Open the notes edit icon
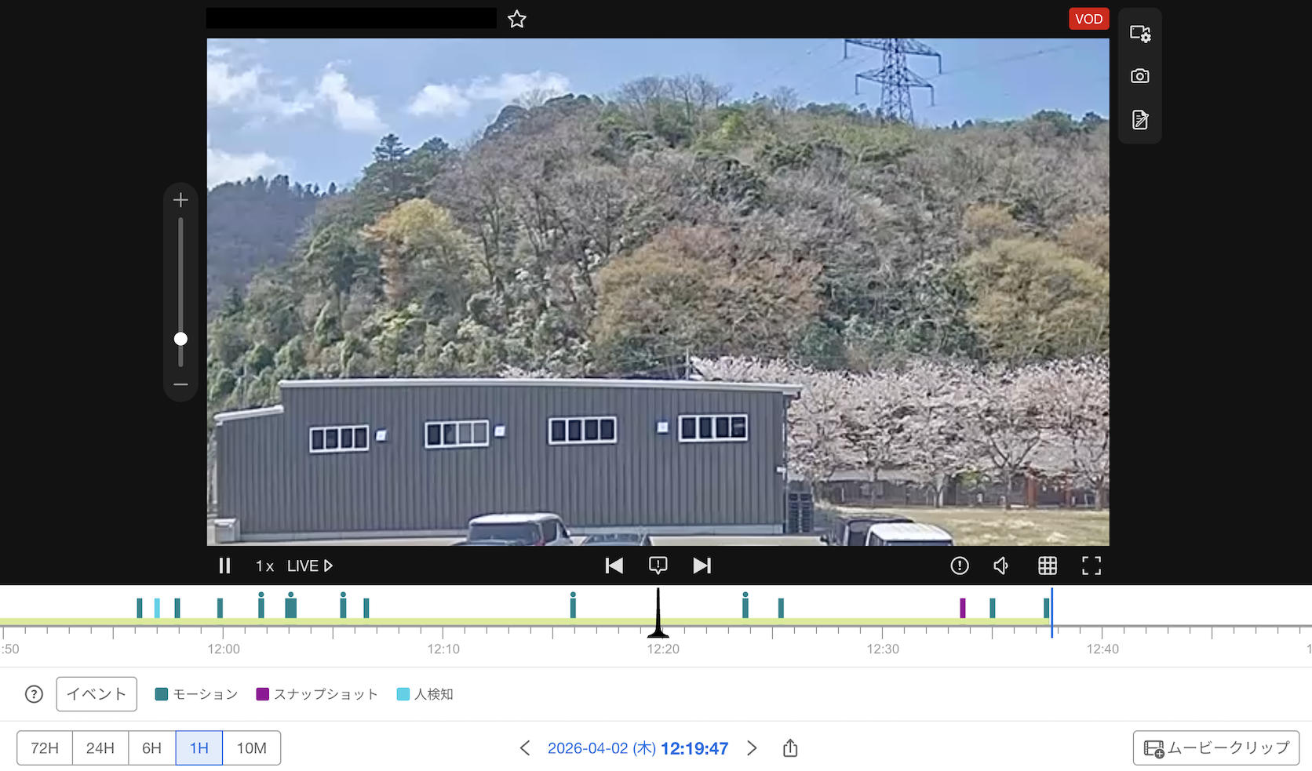 click(1139, 119)
